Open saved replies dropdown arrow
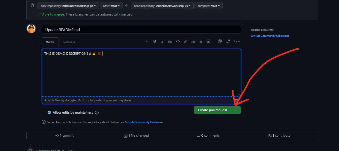This screenshot has width=339, height=151. [x=237, y=42]
